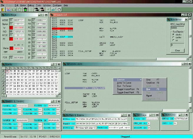
Task: Choose Reset in the Execute submenu
Action: click(154, 96)
